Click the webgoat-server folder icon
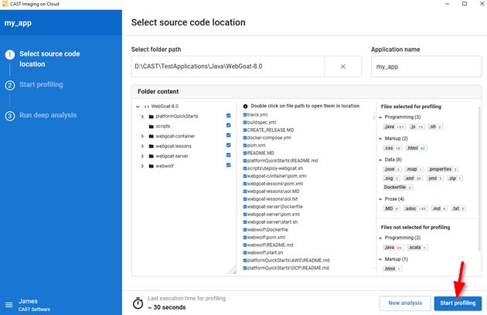The height and width of the screenshot is (315, 487). tap(152, 156)
